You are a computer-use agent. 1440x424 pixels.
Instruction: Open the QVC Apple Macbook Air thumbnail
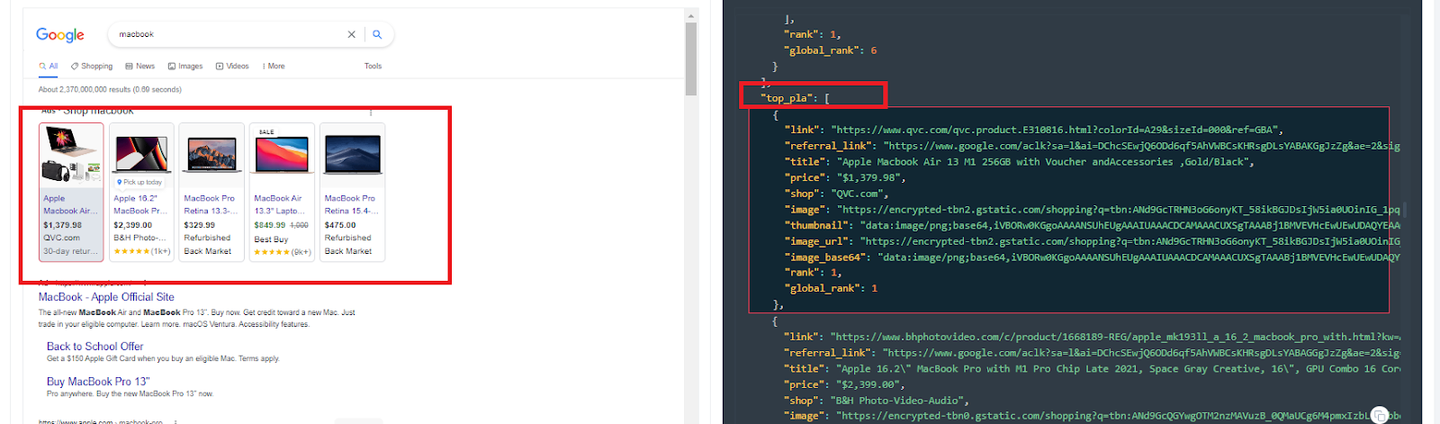72,156
